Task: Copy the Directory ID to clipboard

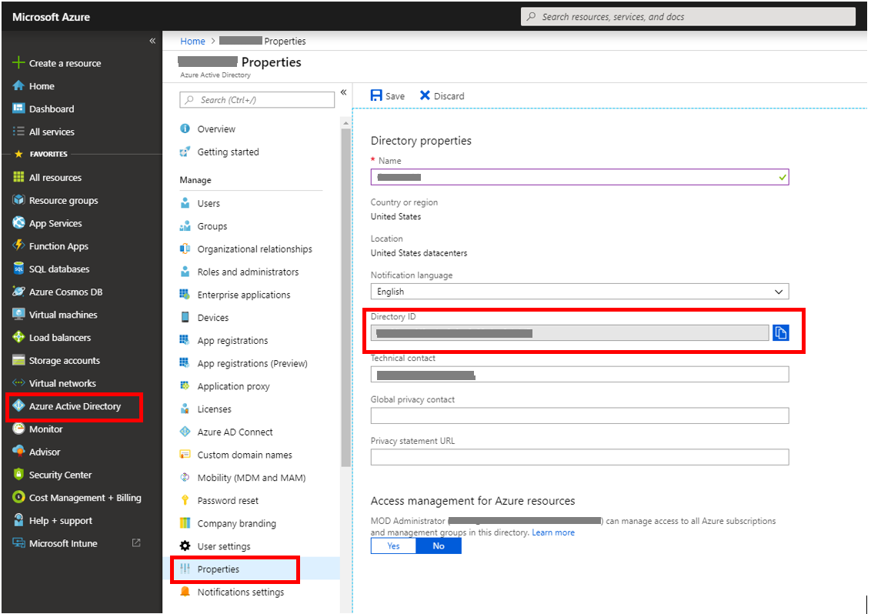Action: (780, 332)
